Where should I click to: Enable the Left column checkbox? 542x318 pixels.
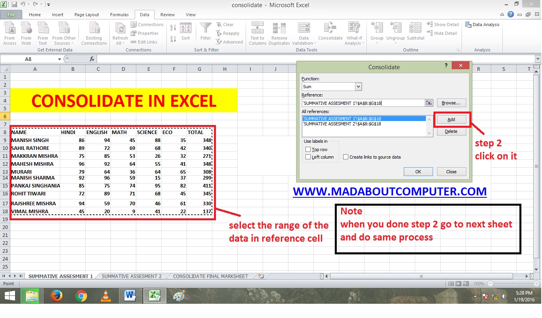coord(308,157)
